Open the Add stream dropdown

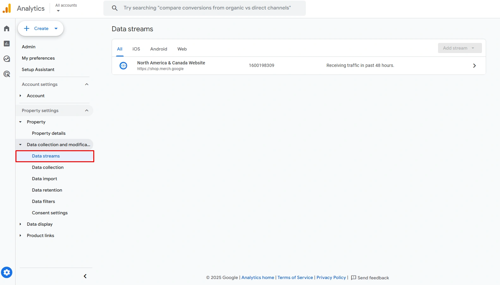click(x=460, y=48)
